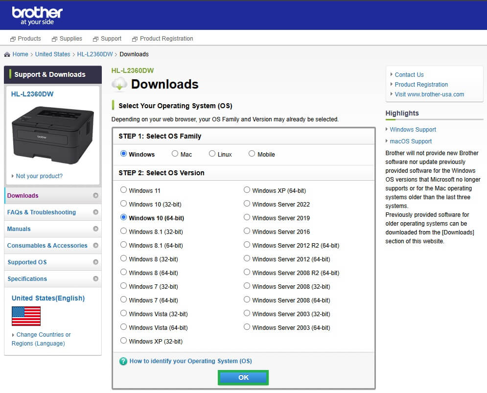487x393 pixels.
Task: Open the Contact Us link
Action: [409, 74]
